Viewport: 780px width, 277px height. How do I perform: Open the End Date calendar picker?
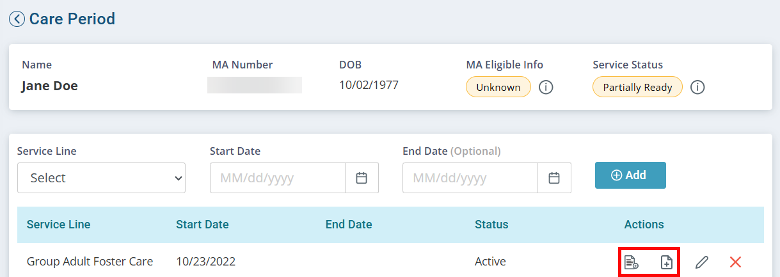pyautogui.click(x=554, y=178)
